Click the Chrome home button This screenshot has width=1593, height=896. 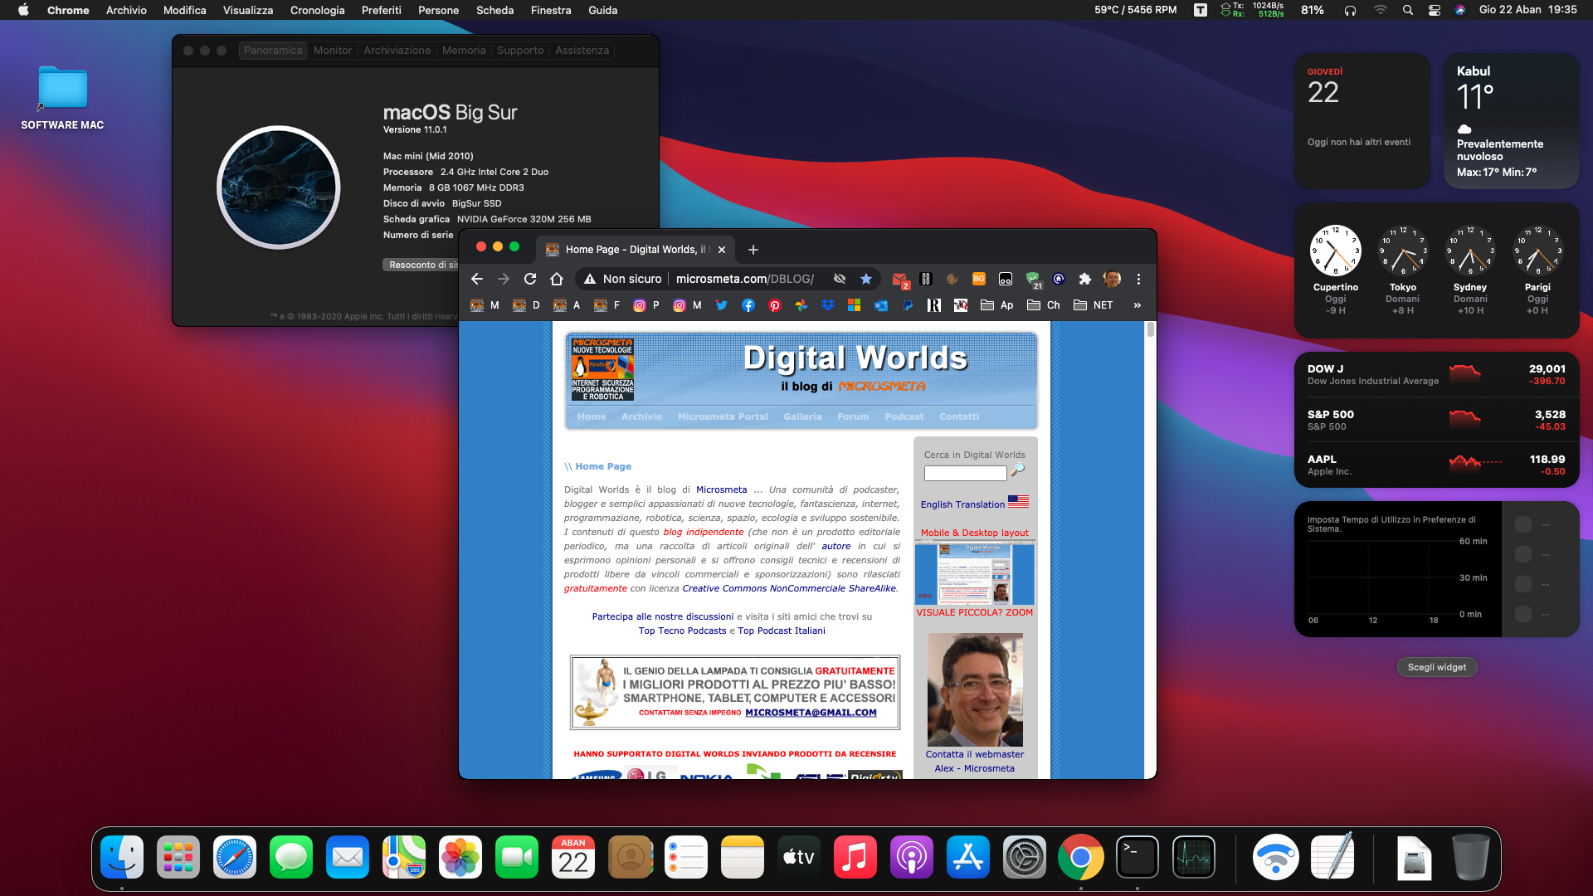557,279
